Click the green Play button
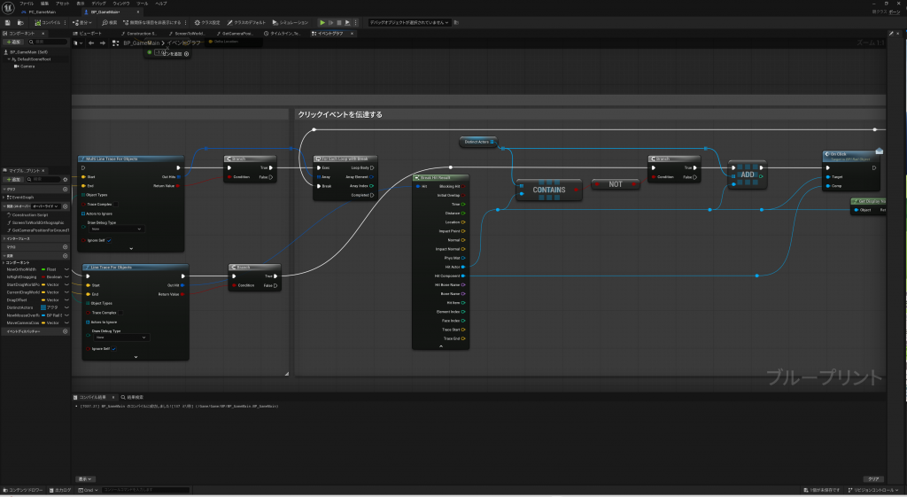Image resolution: width=907 pixels, height=497 pixels. coord(322,22)
